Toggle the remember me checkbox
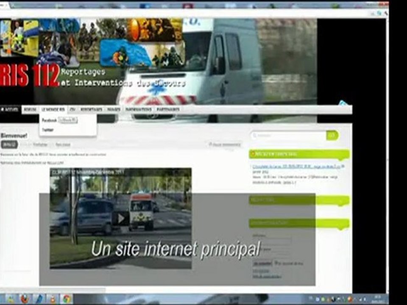 (x=277, y=263)
